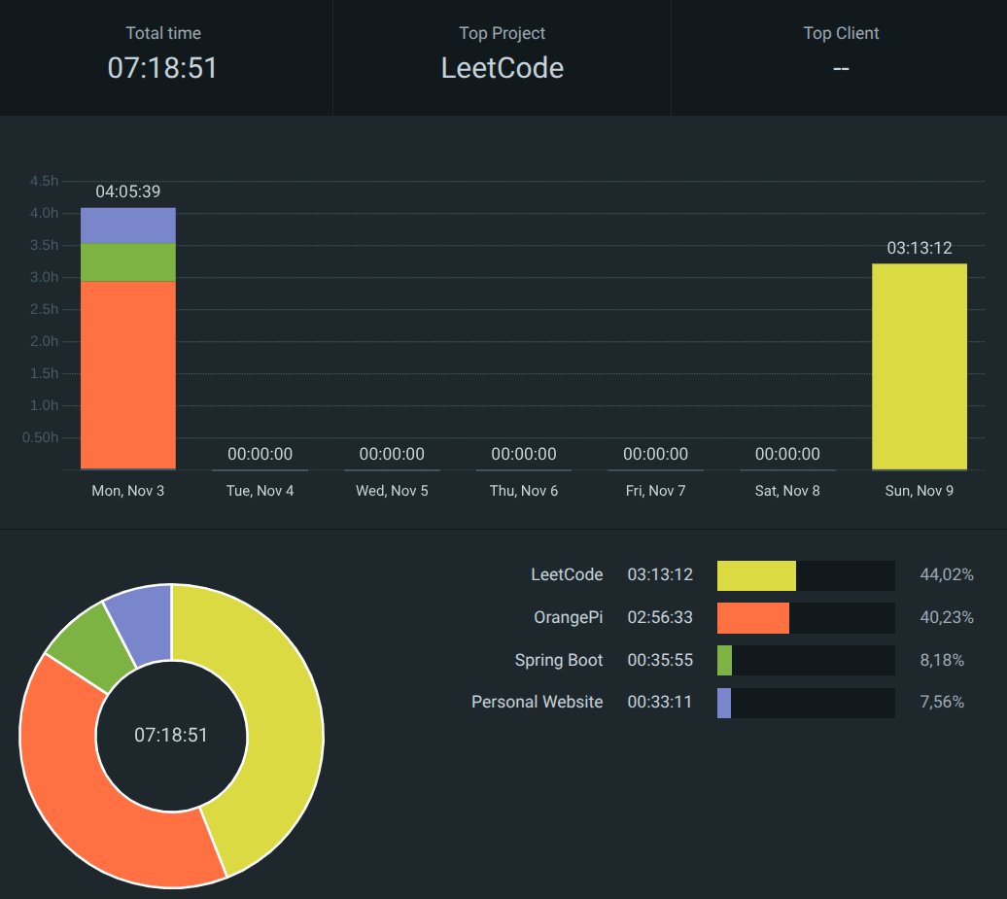
Task: Click the Top Project LeetCode header value
Action: pos(502,68)
